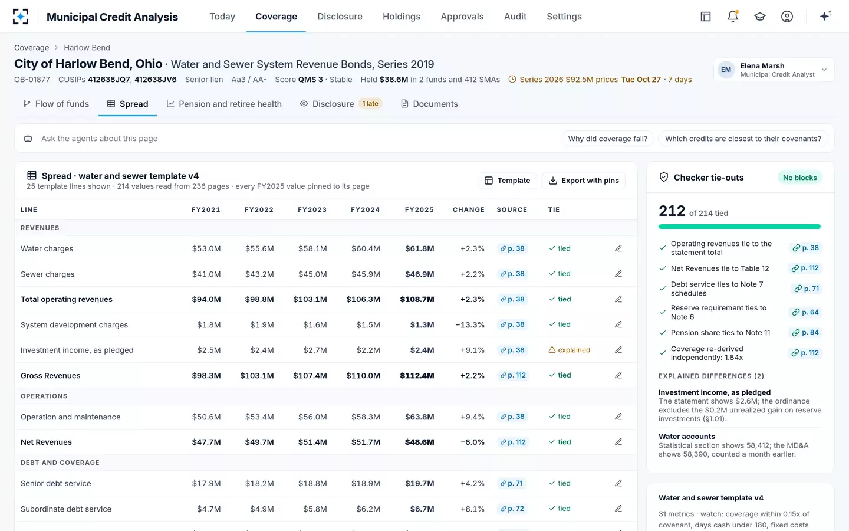Click the Template button
This screenshot has width=849, height=531.
(508, 181)
